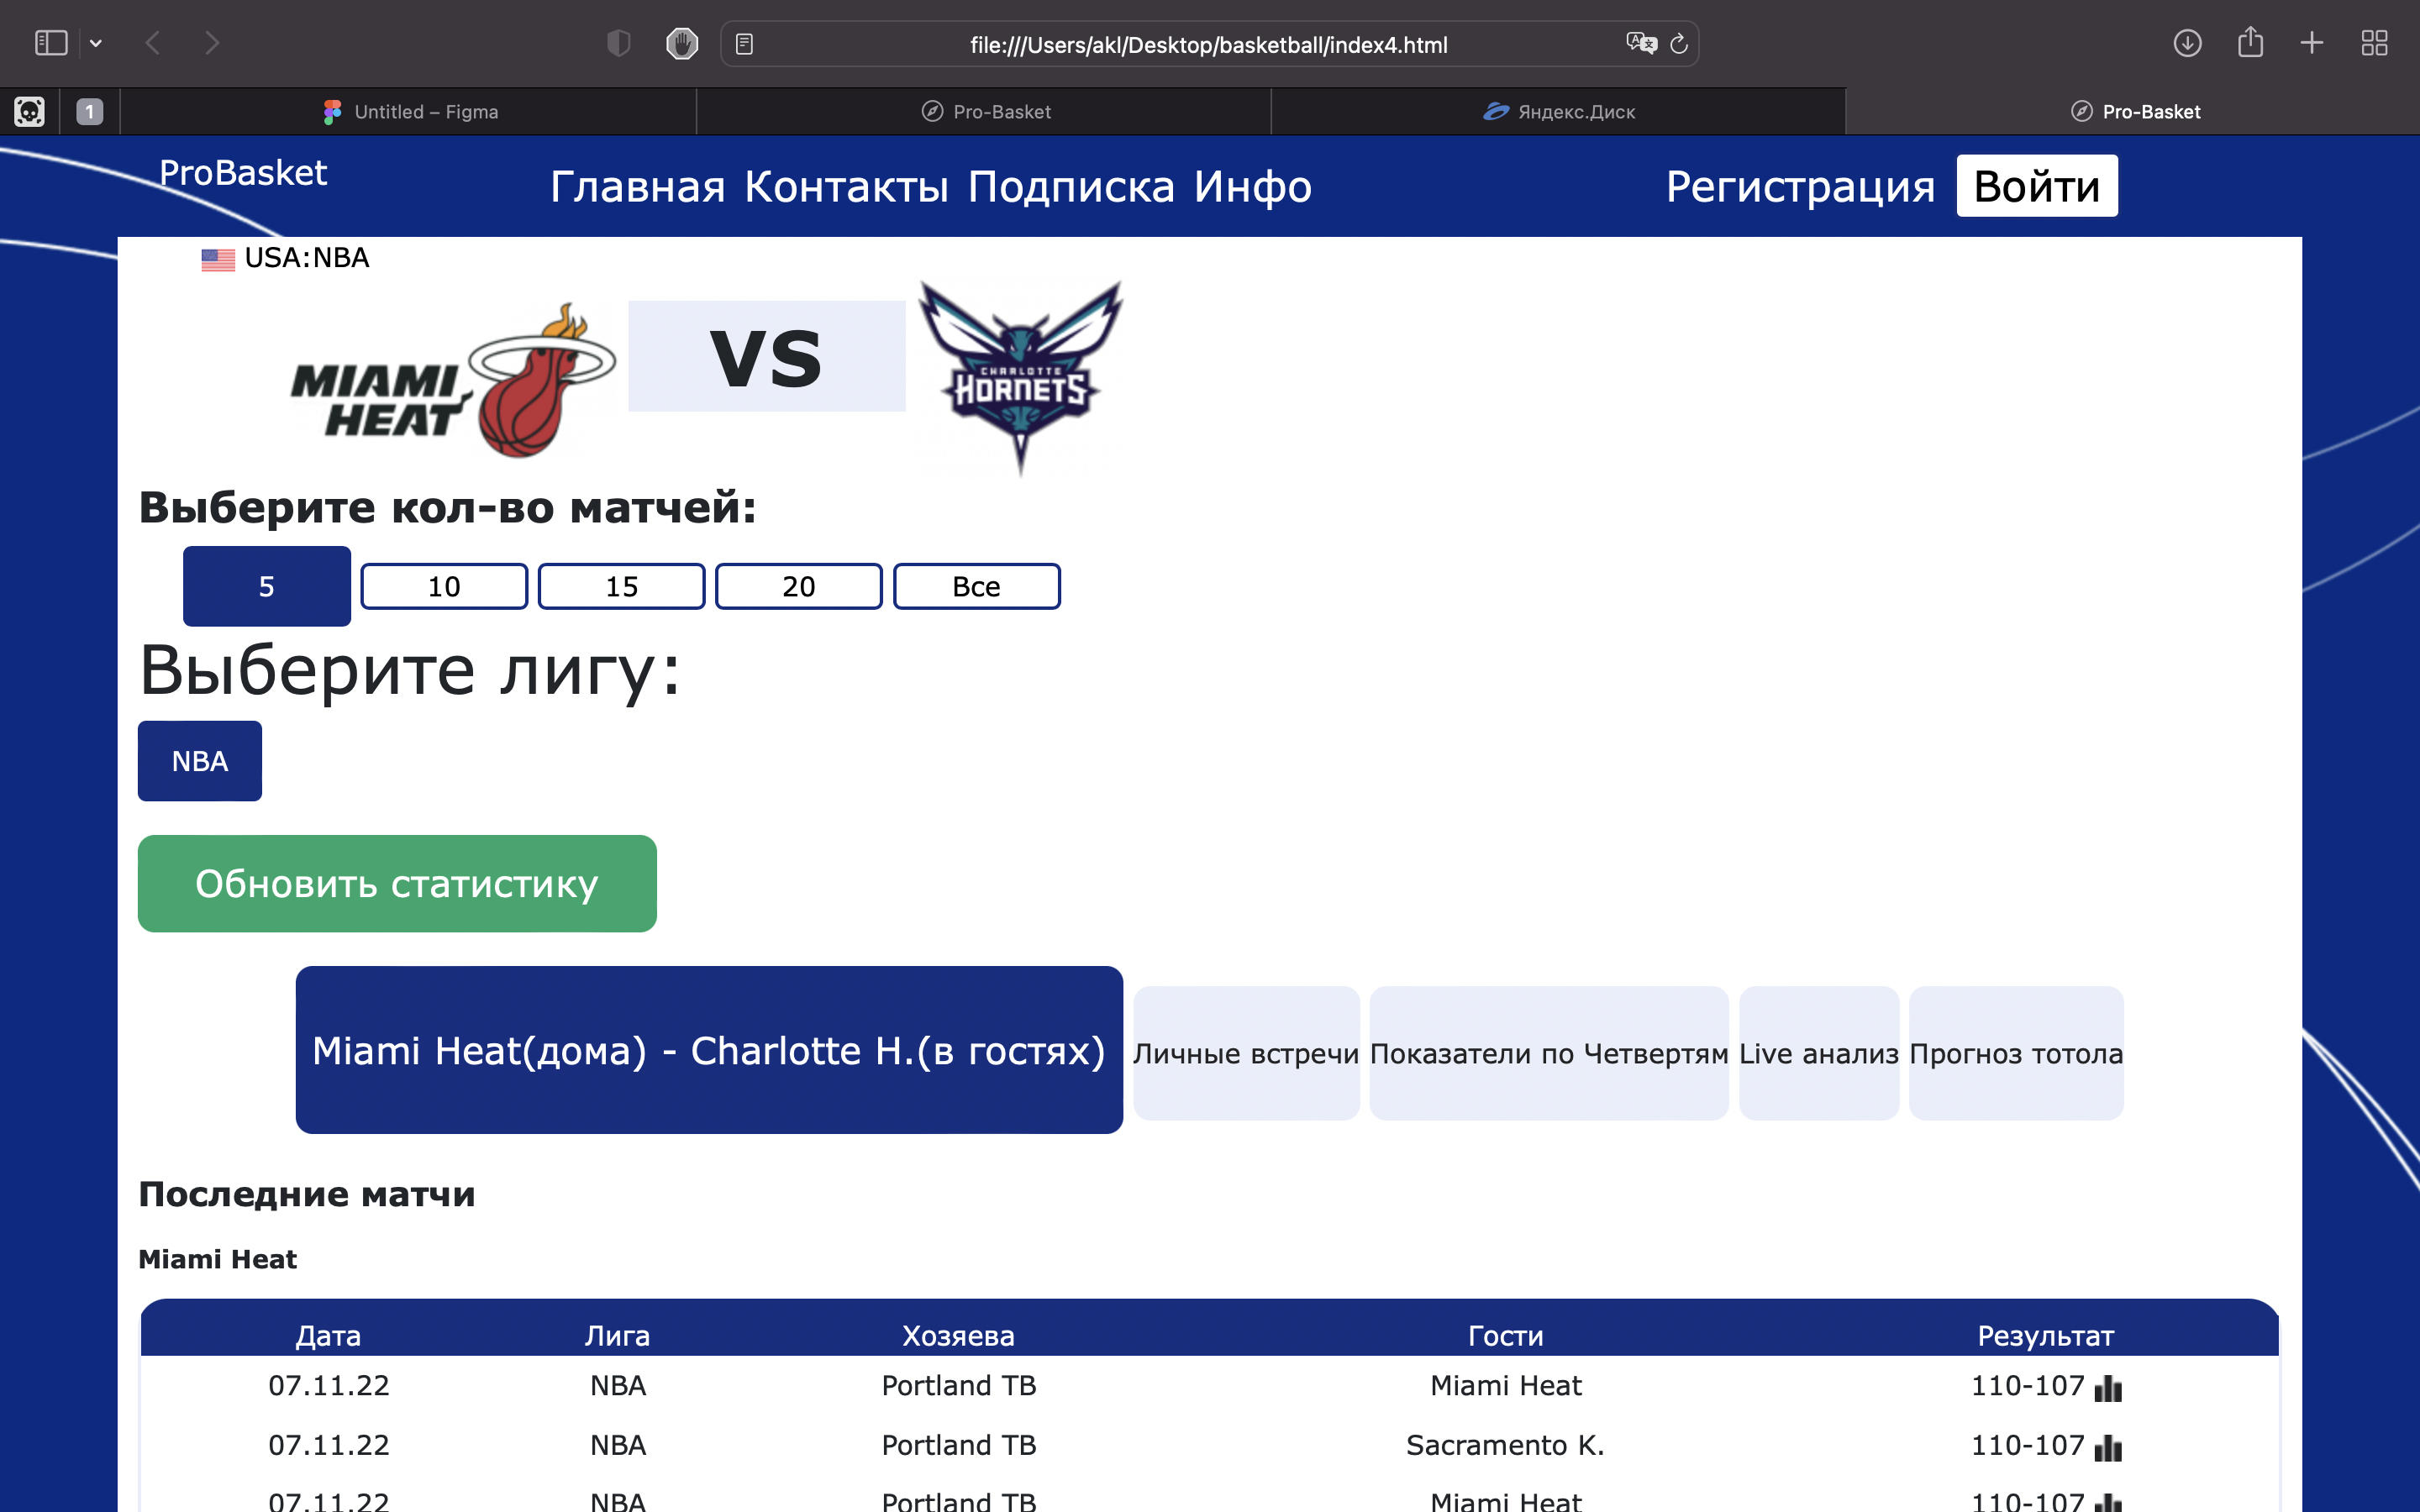Click the Гости column header
This screenshot has width=2420, height=1512.
tap(1505, 1335)
